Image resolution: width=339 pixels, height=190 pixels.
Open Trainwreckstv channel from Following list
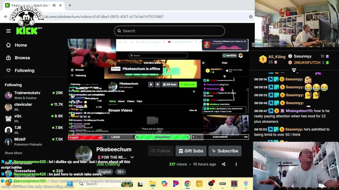coord(34,95)
